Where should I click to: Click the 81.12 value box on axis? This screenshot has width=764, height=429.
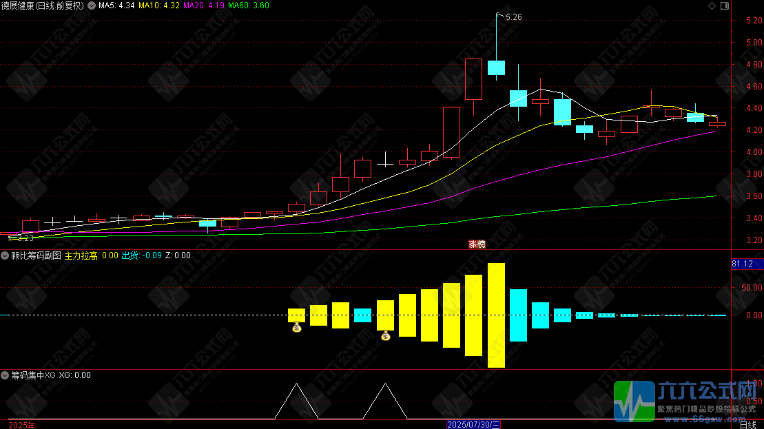click(742, 264)
